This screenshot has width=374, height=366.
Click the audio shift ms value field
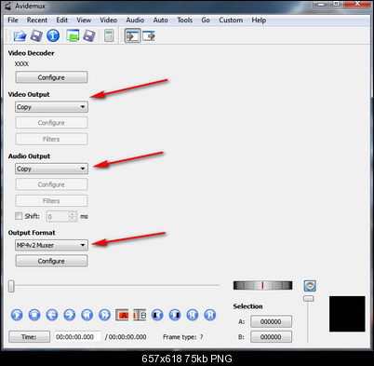tap(58, 216)
